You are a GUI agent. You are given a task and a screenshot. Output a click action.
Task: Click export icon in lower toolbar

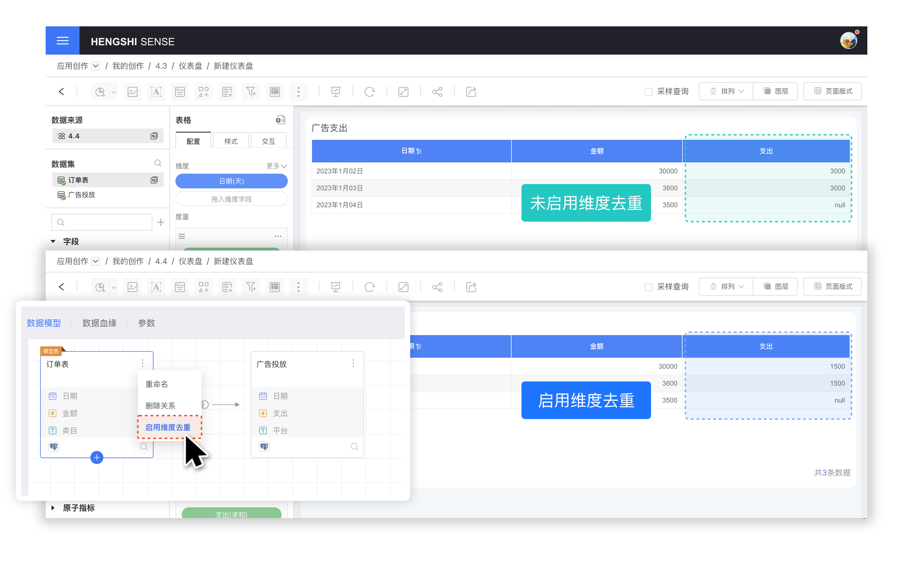471,287
